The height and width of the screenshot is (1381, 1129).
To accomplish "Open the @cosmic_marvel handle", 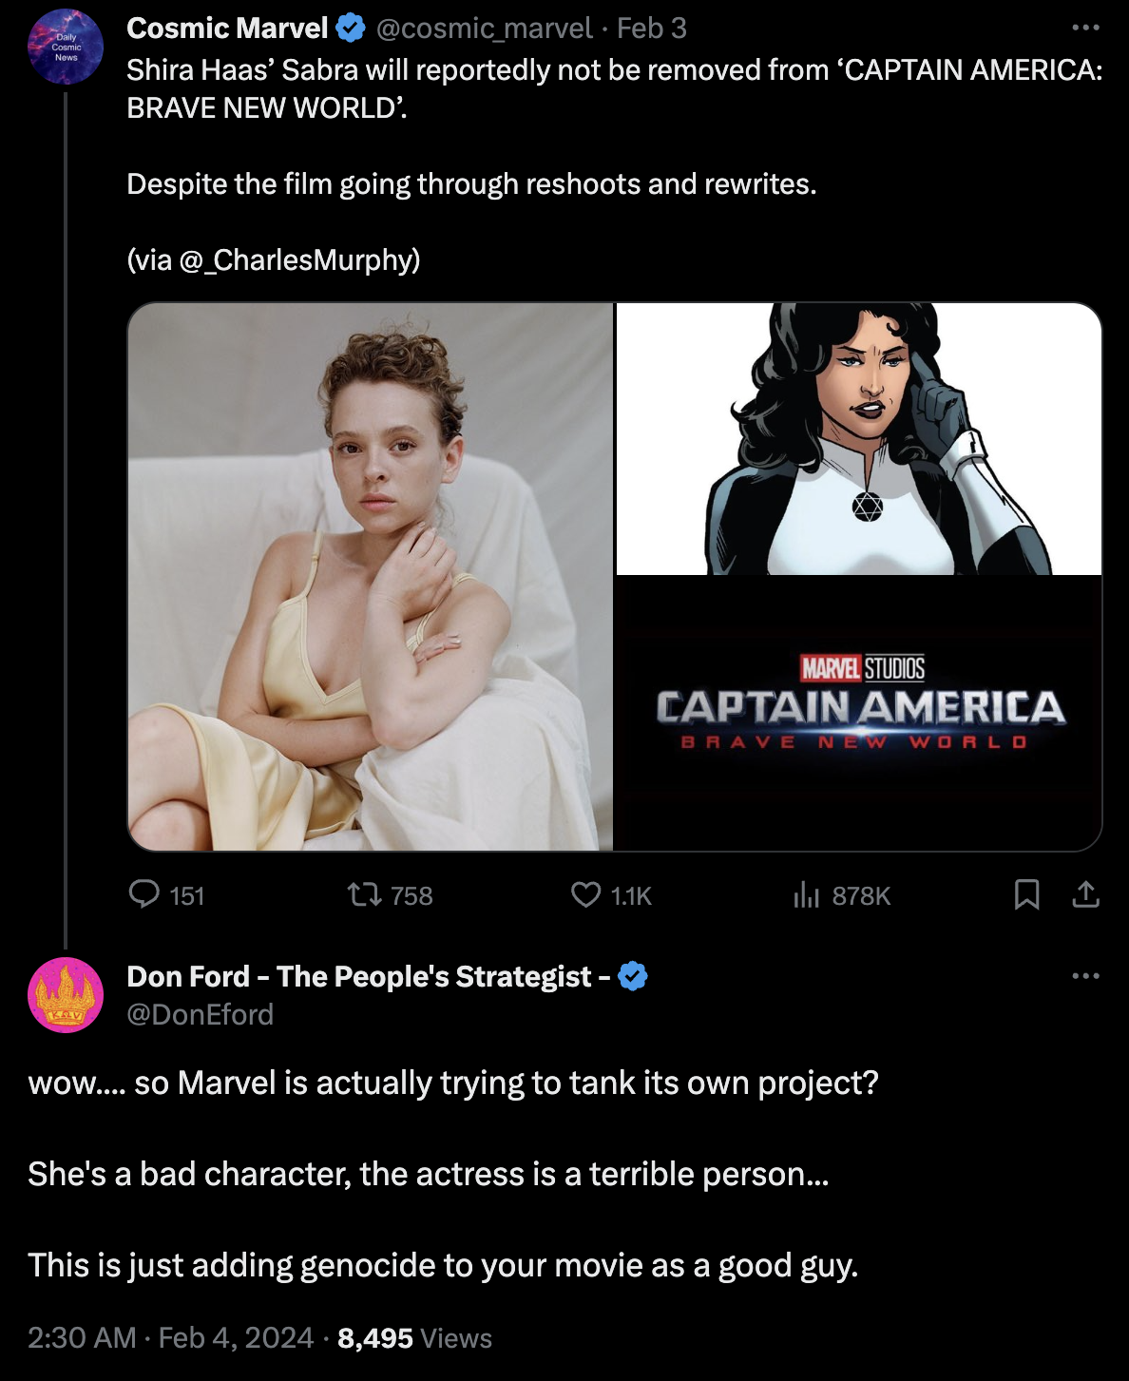I will 485,29.
